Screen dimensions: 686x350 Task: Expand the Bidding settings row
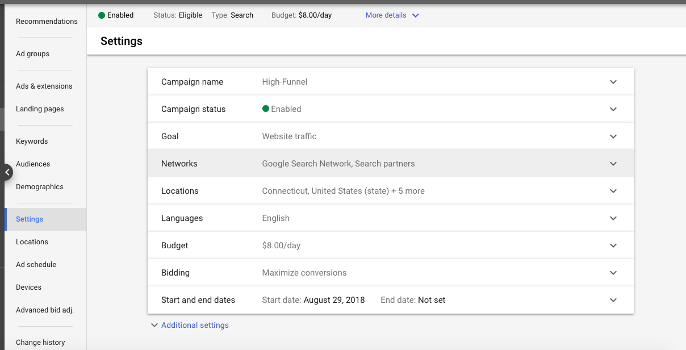[x=613, y=272]
